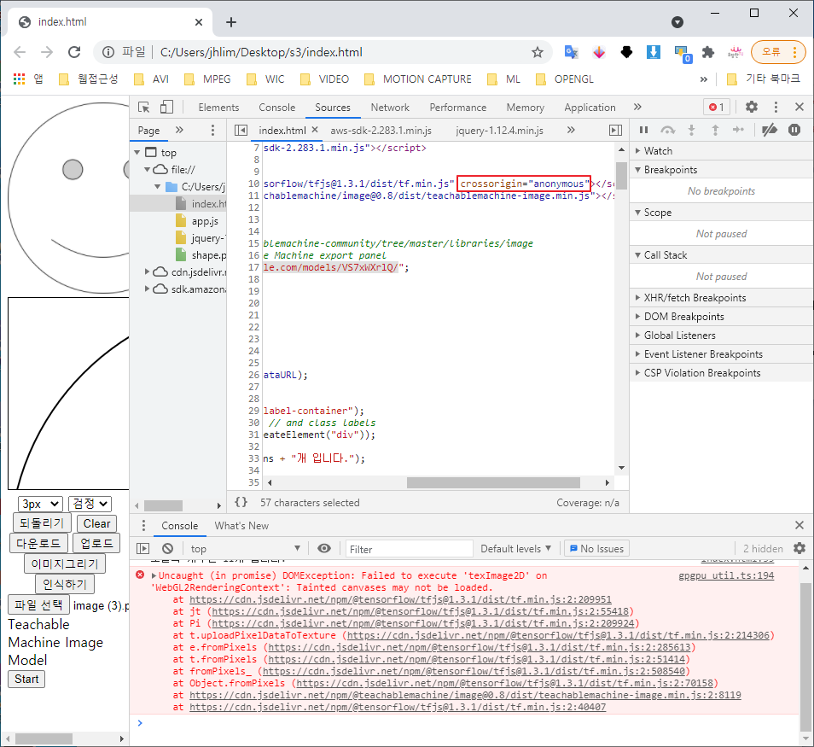Image resolution: width=814 pixels, height=747 pixels.
Task: Close the DevTools panel
Action: pyautogui.click(x=799, y=107)
